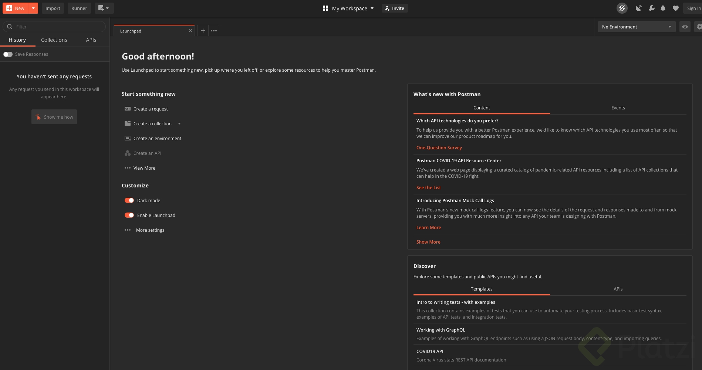Toggle Enable Launchpad switch

pos(129,215)
